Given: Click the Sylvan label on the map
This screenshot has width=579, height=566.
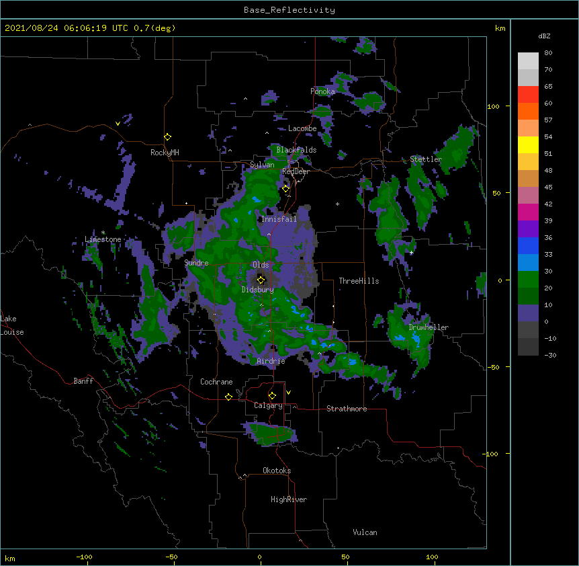Looking at the screenshot, I should click(262, 165).
